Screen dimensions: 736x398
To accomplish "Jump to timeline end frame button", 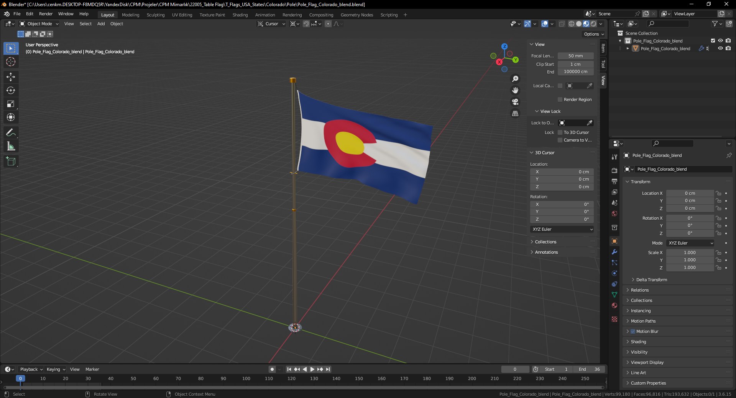I will click(x=328, y=369).
